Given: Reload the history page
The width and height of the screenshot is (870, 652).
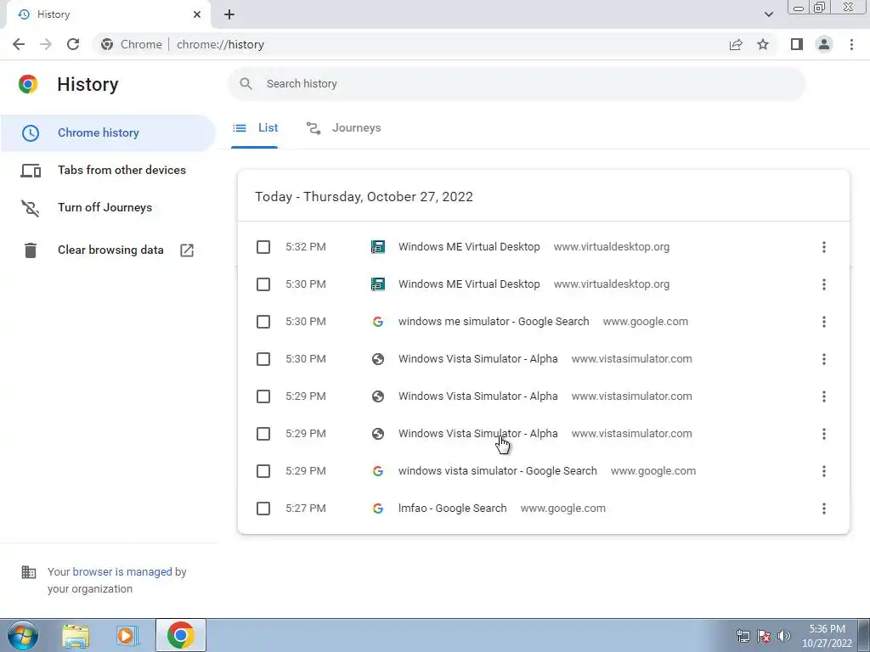Looking at the screenshot, I should pos(73,44).
